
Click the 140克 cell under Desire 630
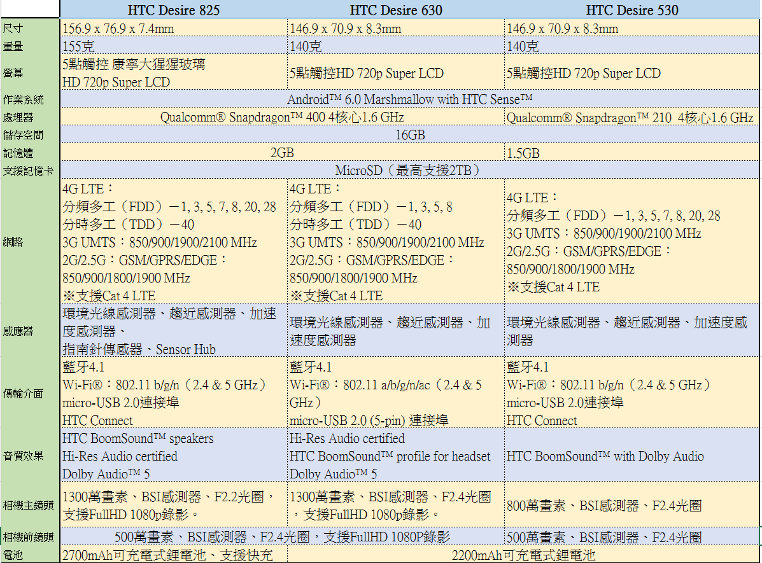(396, 46)
